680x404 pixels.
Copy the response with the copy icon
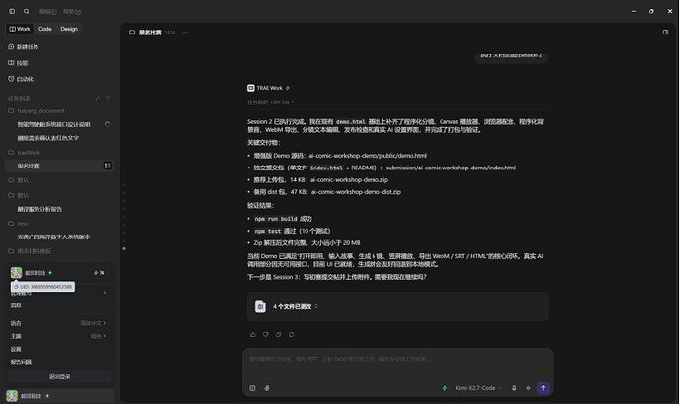click(x=279, y=334)
